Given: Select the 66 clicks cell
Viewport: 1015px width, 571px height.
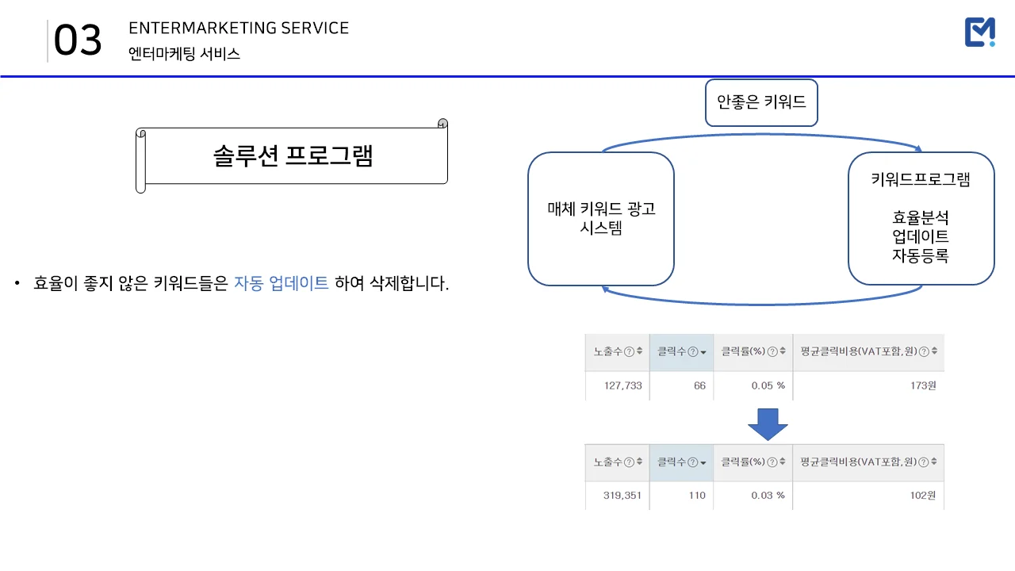Looking at the screenshot, I should (x=681, y=386).
